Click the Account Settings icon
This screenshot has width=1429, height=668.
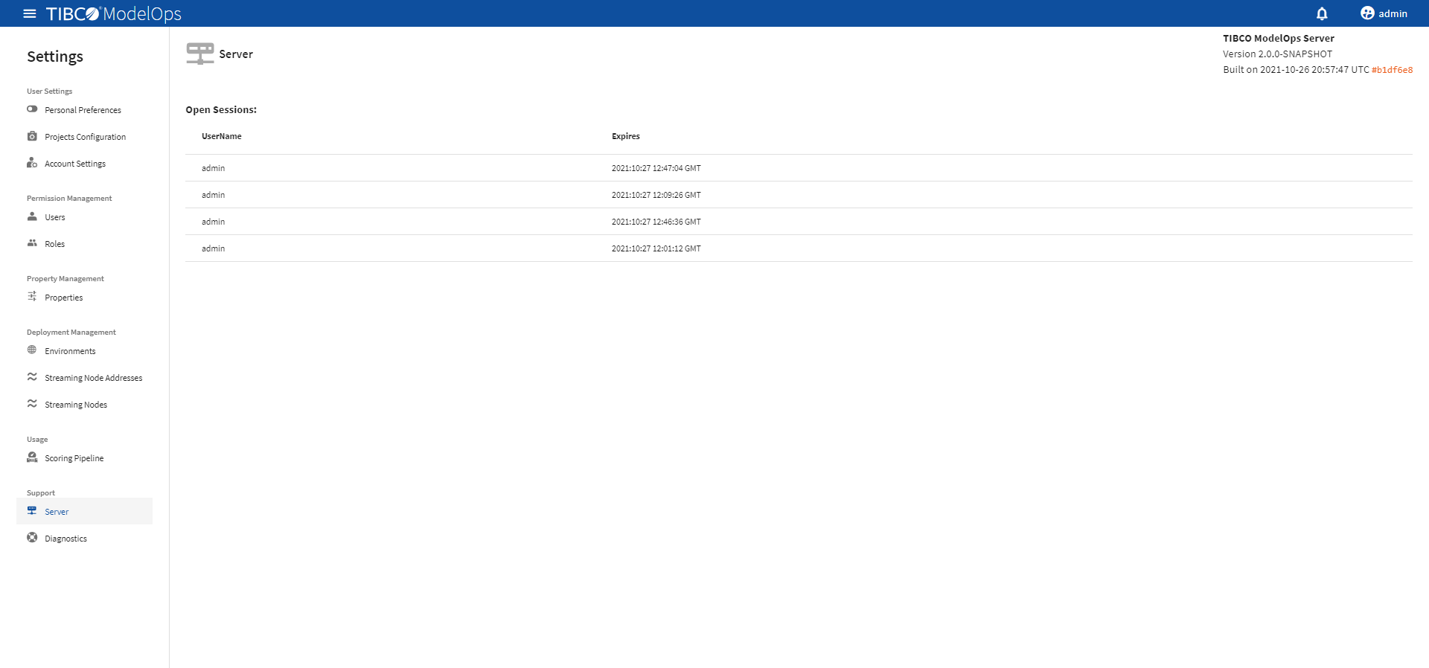32,163
